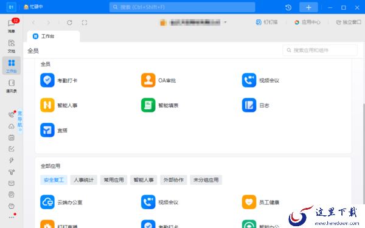This screenshot has height=228, width=365.
Task: Go back with the left arrow
Action: tap(33, 22)
